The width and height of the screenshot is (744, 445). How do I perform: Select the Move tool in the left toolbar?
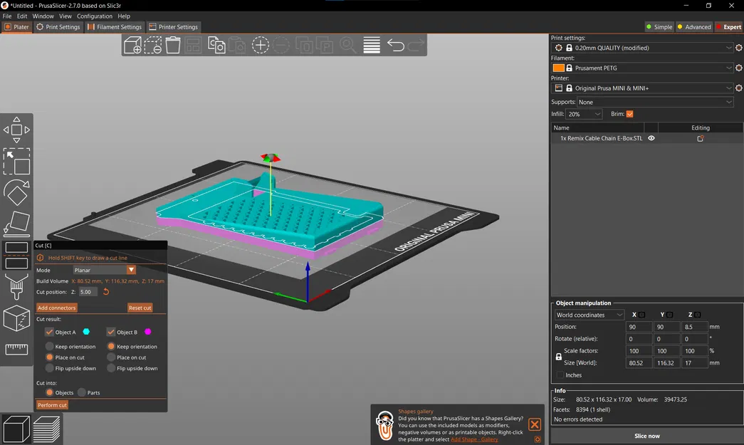[16, 128]
